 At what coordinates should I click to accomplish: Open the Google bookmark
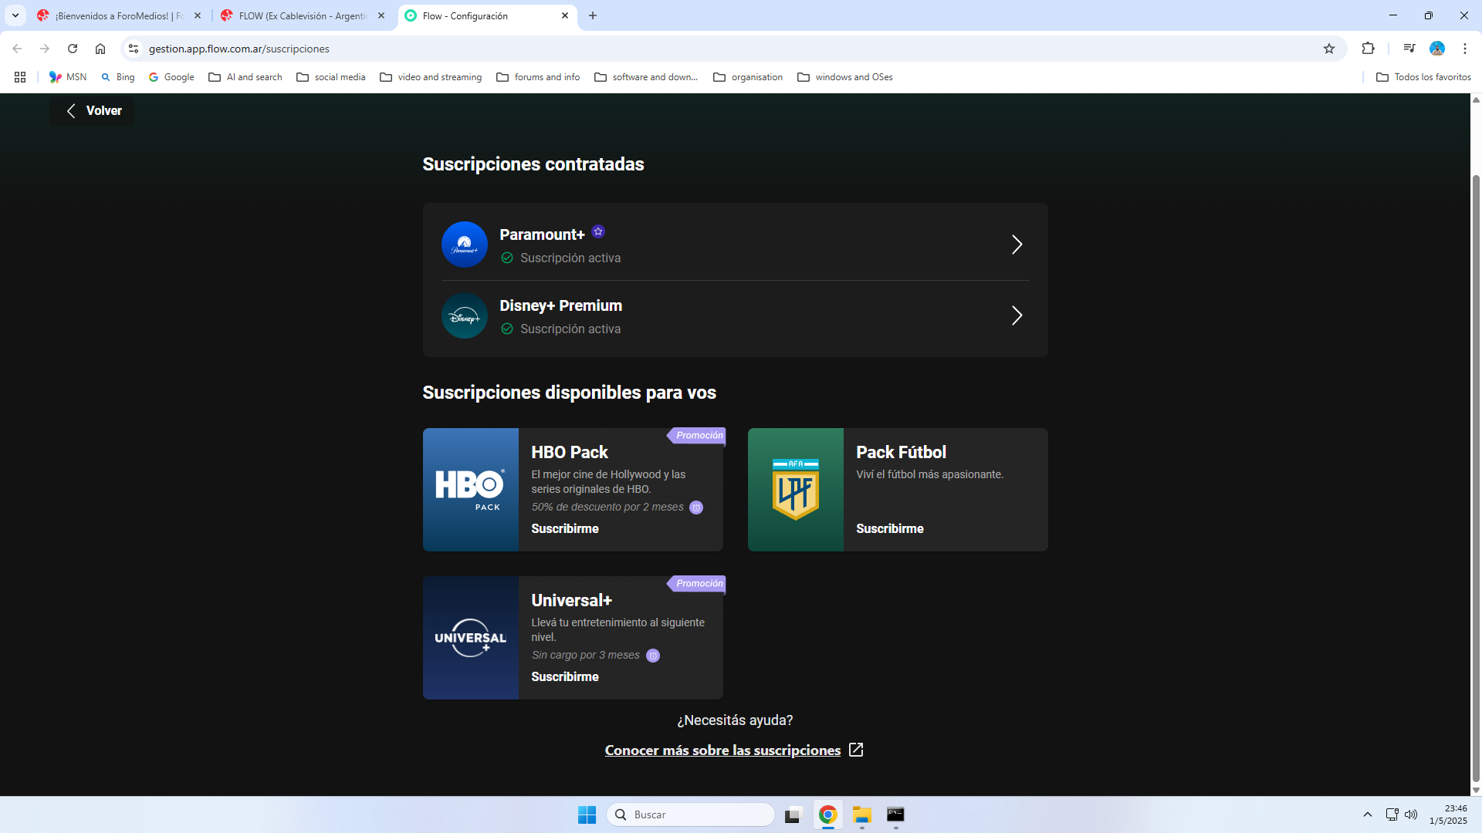171,77
